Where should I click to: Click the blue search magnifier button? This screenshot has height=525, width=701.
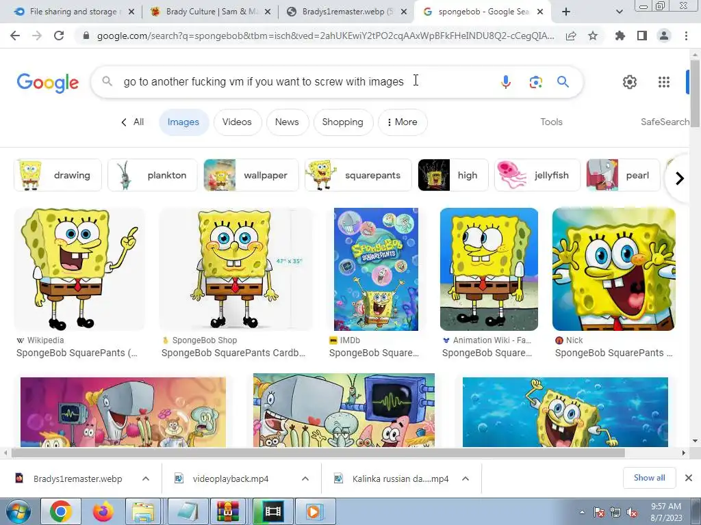[x=563, y=82]
